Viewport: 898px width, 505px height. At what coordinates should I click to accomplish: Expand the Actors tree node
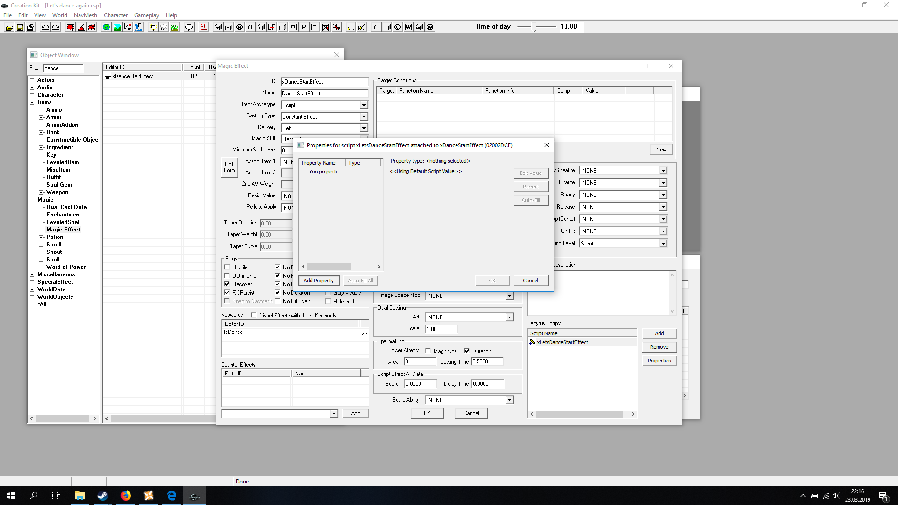click(x=32, y=80)
